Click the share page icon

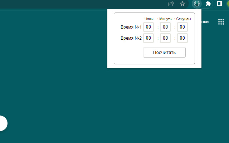pyautogui.click(x=171, y=4)
